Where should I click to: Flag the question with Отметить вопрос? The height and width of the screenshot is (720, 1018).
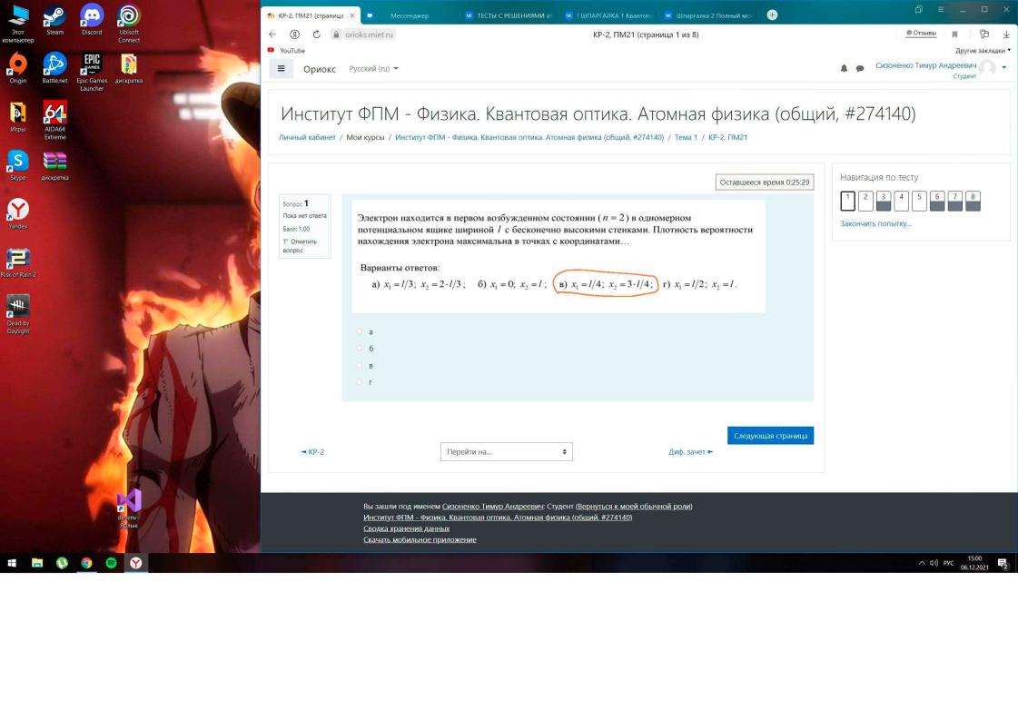tap(300, 245)
